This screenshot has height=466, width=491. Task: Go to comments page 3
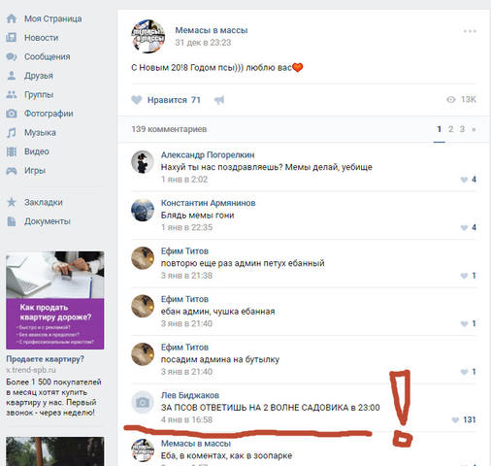pos(462,129)
